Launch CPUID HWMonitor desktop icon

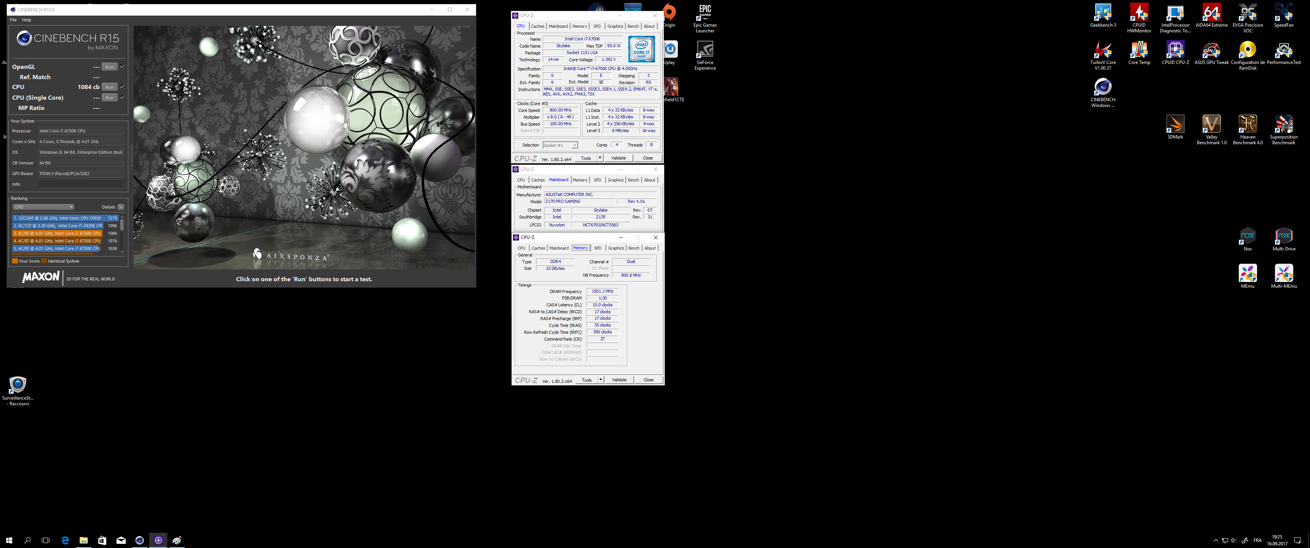[1139, 18]
